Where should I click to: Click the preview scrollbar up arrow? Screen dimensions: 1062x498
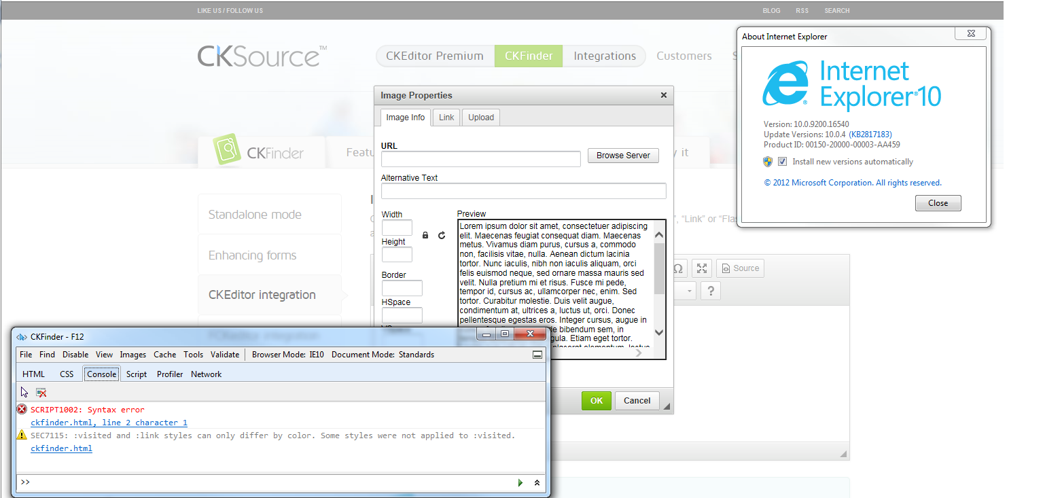659,235
